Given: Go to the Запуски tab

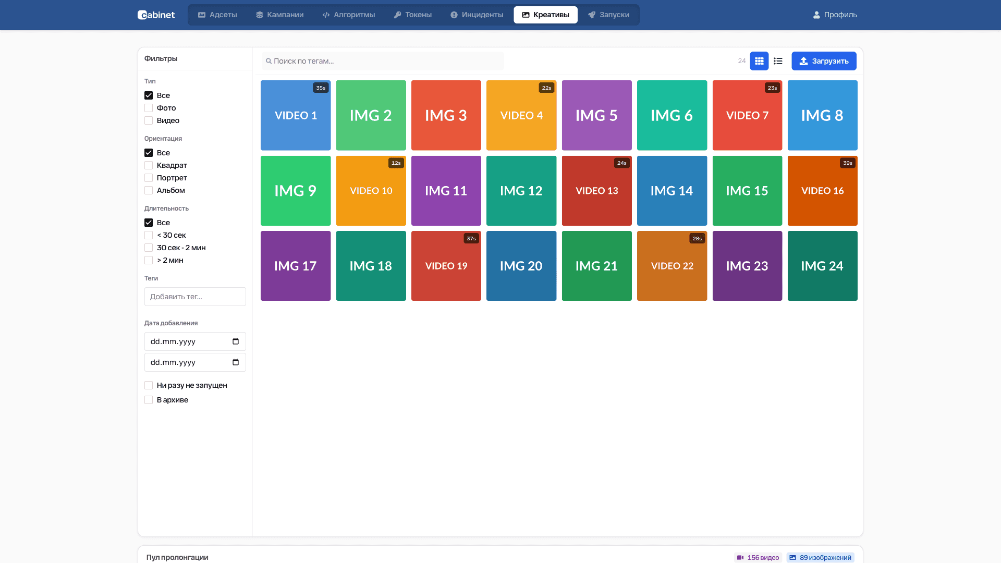Looking at the screenshot, I should pos(608,15).
